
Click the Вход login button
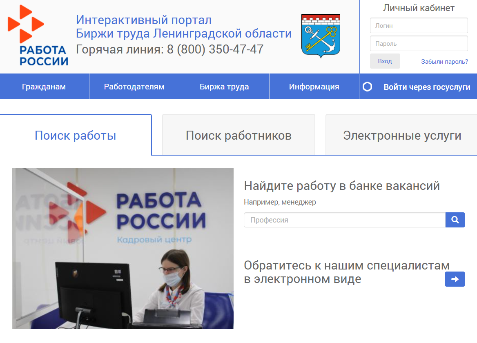click(385, 61)
